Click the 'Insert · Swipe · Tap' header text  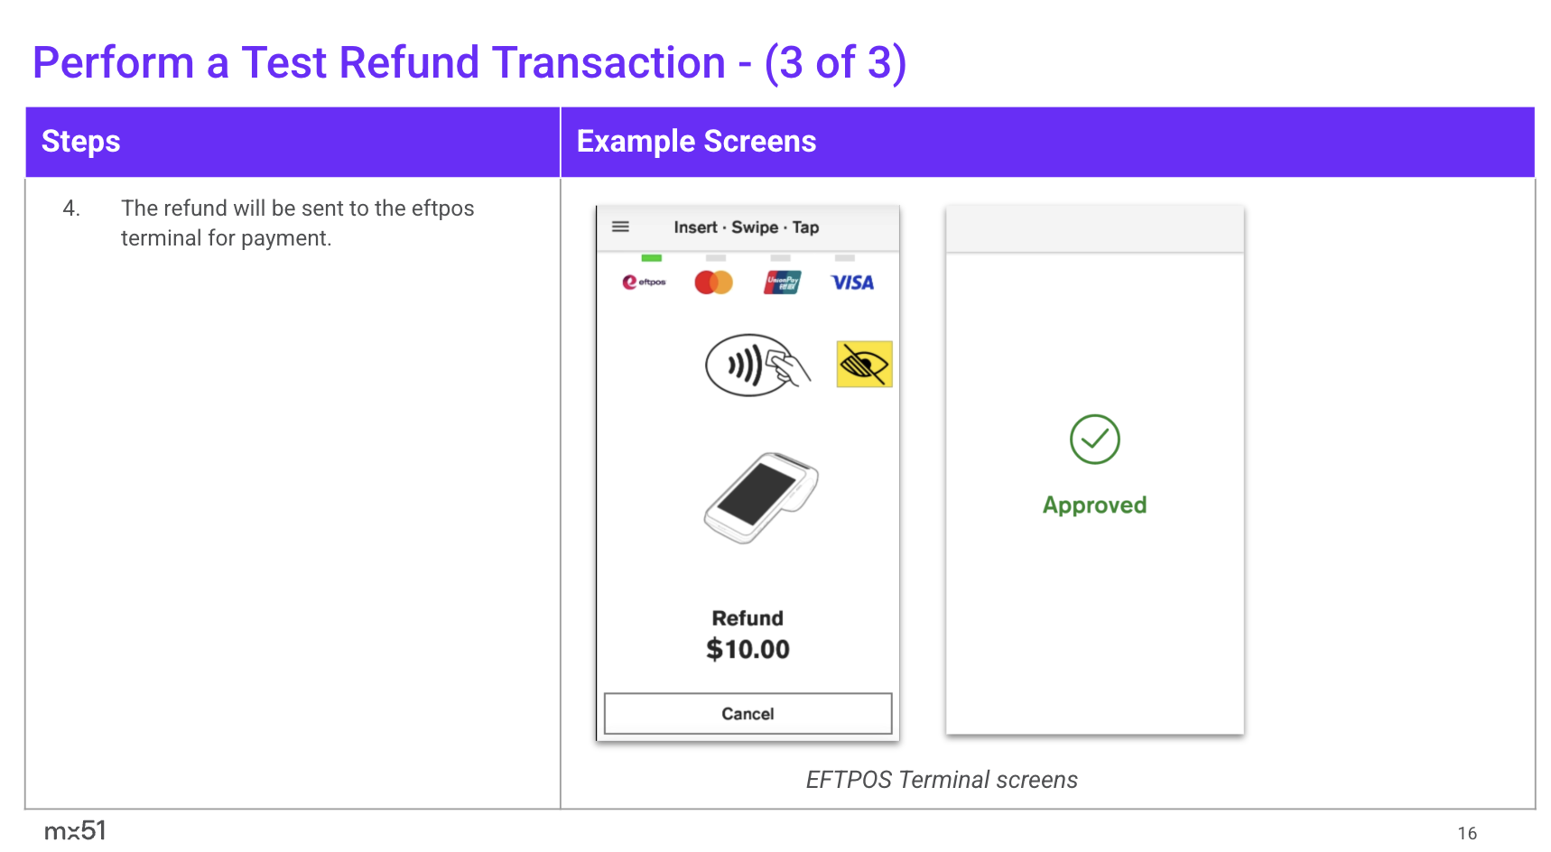coord(746,227)
